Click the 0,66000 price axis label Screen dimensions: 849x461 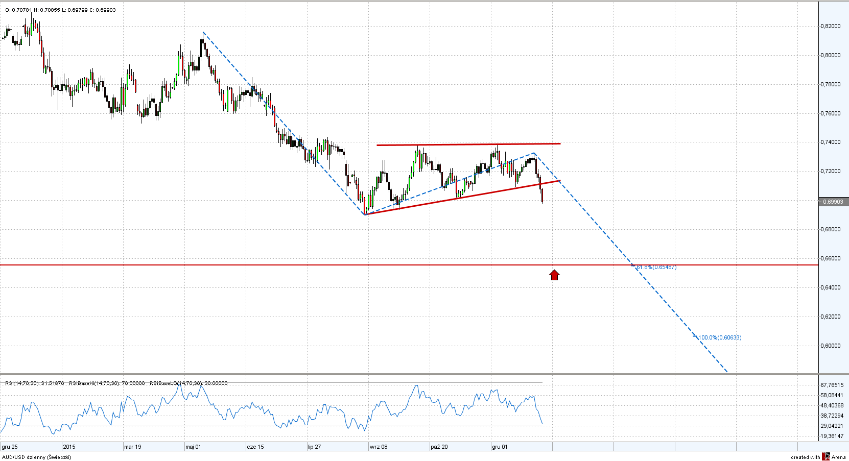[831, 258]
